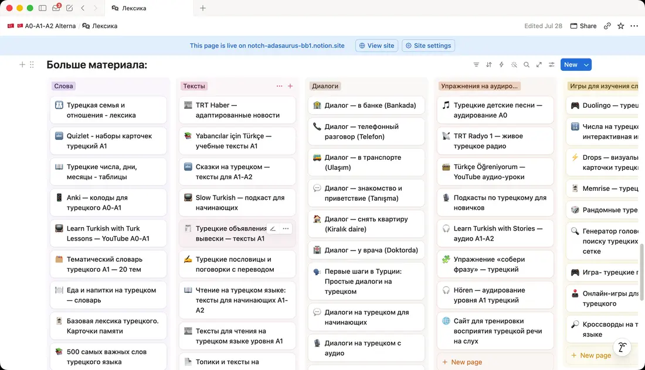
Task: Open the sort arrows icon
Action: coord(488,64)
